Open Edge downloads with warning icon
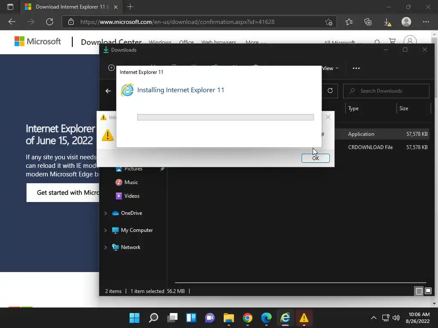The width and height of the screenshot is (438, 328). tap(388, 22)
